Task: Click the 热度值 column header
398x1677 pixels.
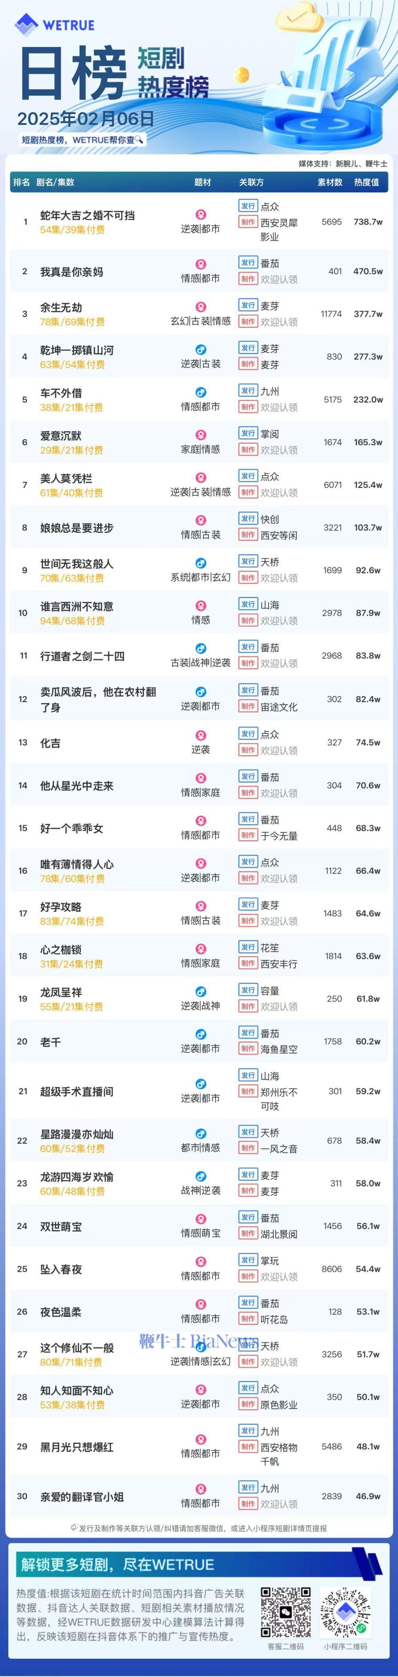Action: [x=367, y=182]
